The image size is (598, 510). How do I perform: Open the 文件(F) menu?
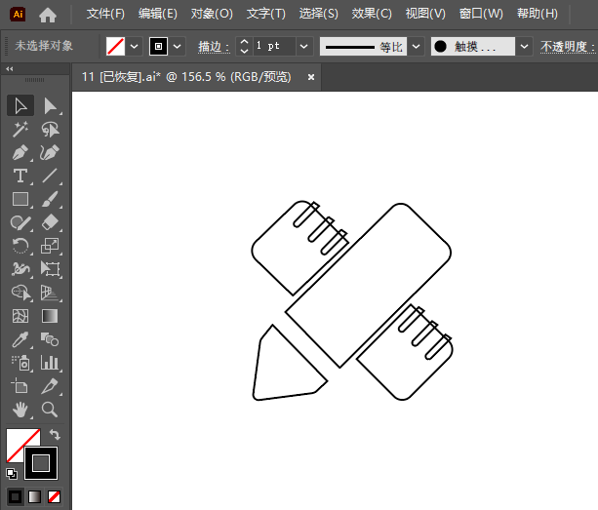click(105, 15)
